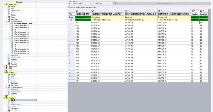Select the MOTOR A5 cell in column 2
This screenshot has width=213, height=112.
pyautogui.click(x=108, y=34)
